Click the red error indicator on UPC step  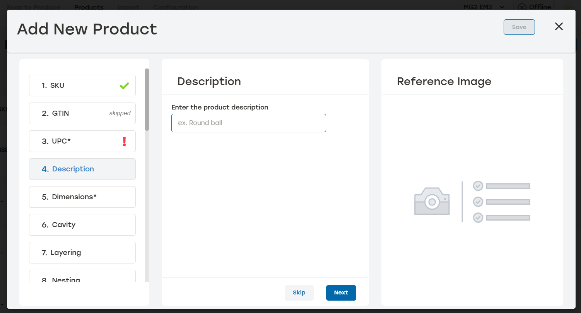tap(125, 141)
